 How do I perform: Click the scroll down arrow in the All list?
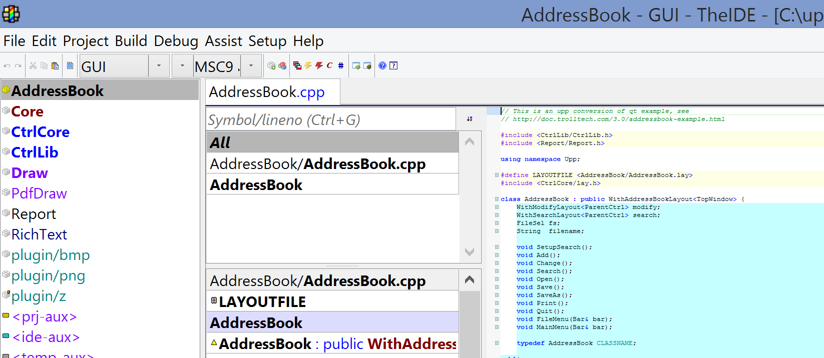click(470, 252)
